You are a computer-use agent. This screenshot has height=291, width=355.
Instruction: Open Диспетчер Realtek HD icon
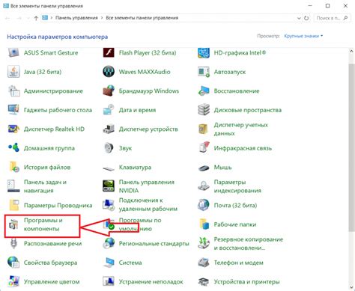click(13, 129)
